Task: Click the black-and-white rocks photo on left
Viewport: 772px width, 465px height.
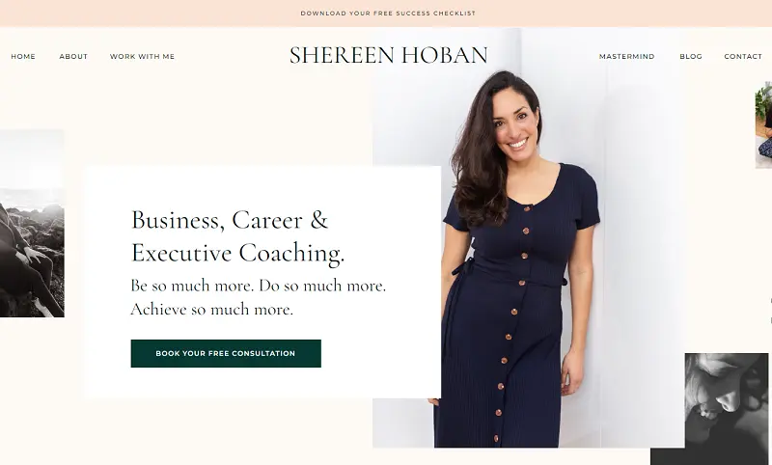Action: [x=32, y=223]
